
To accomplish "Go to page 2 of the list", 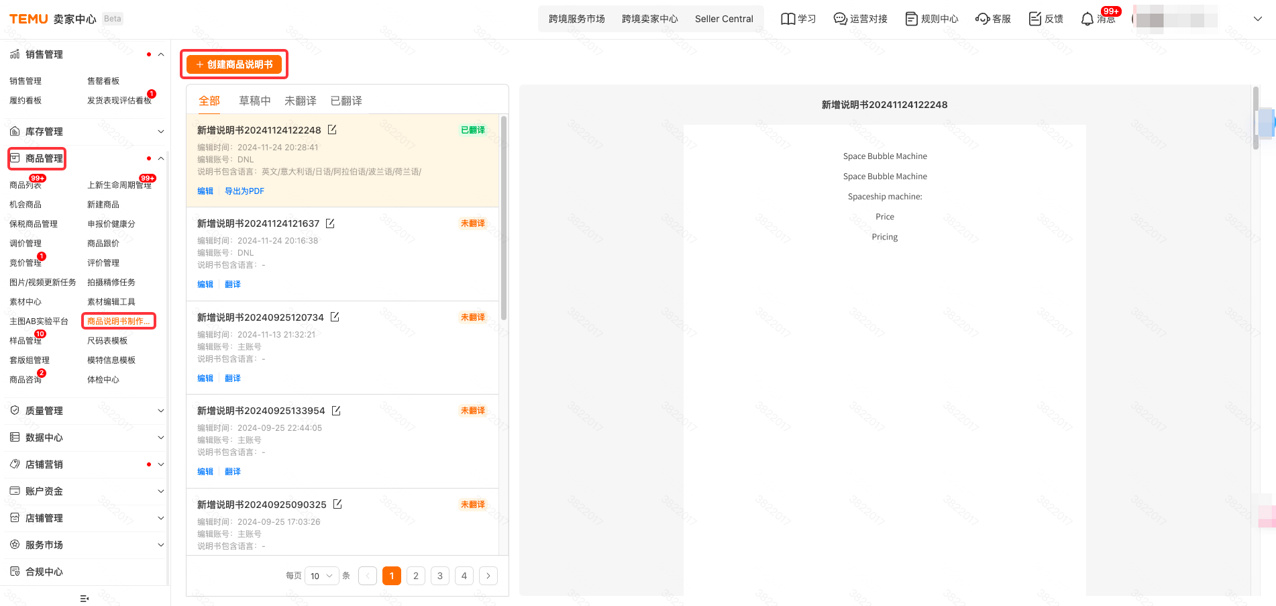I will tap(416, 576).
